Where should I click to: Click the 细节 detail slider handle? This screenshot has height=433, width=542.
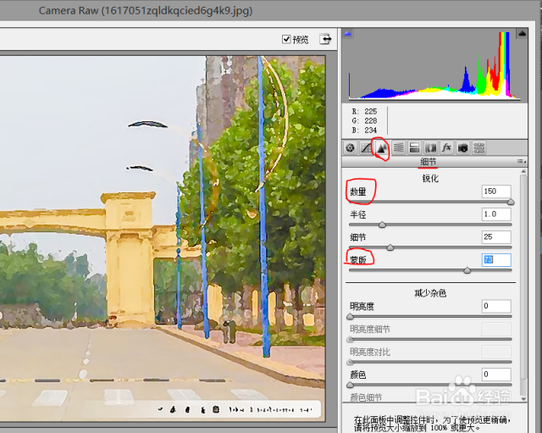pos(390,247)
